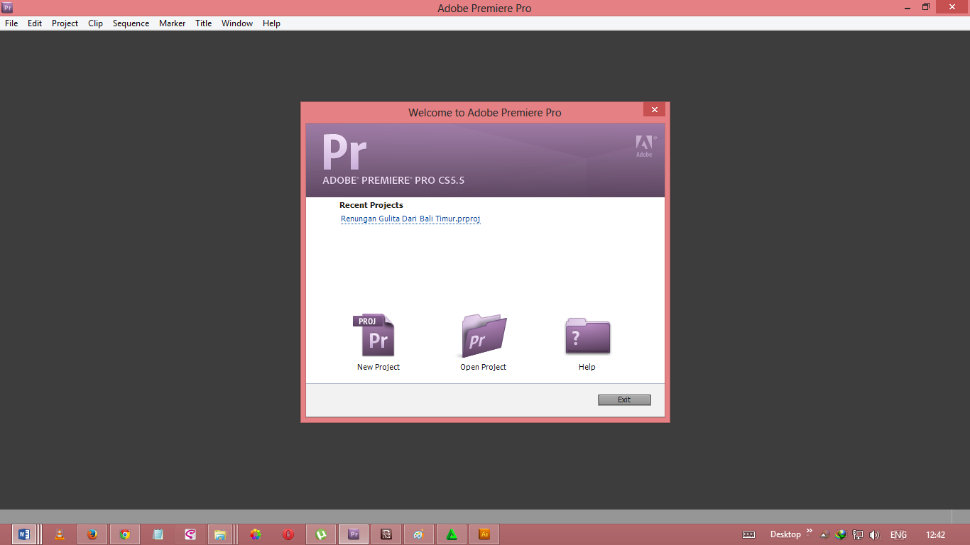Click the Open Project label
The height and width of the screenshot is (545, 970).
[484, 367]
